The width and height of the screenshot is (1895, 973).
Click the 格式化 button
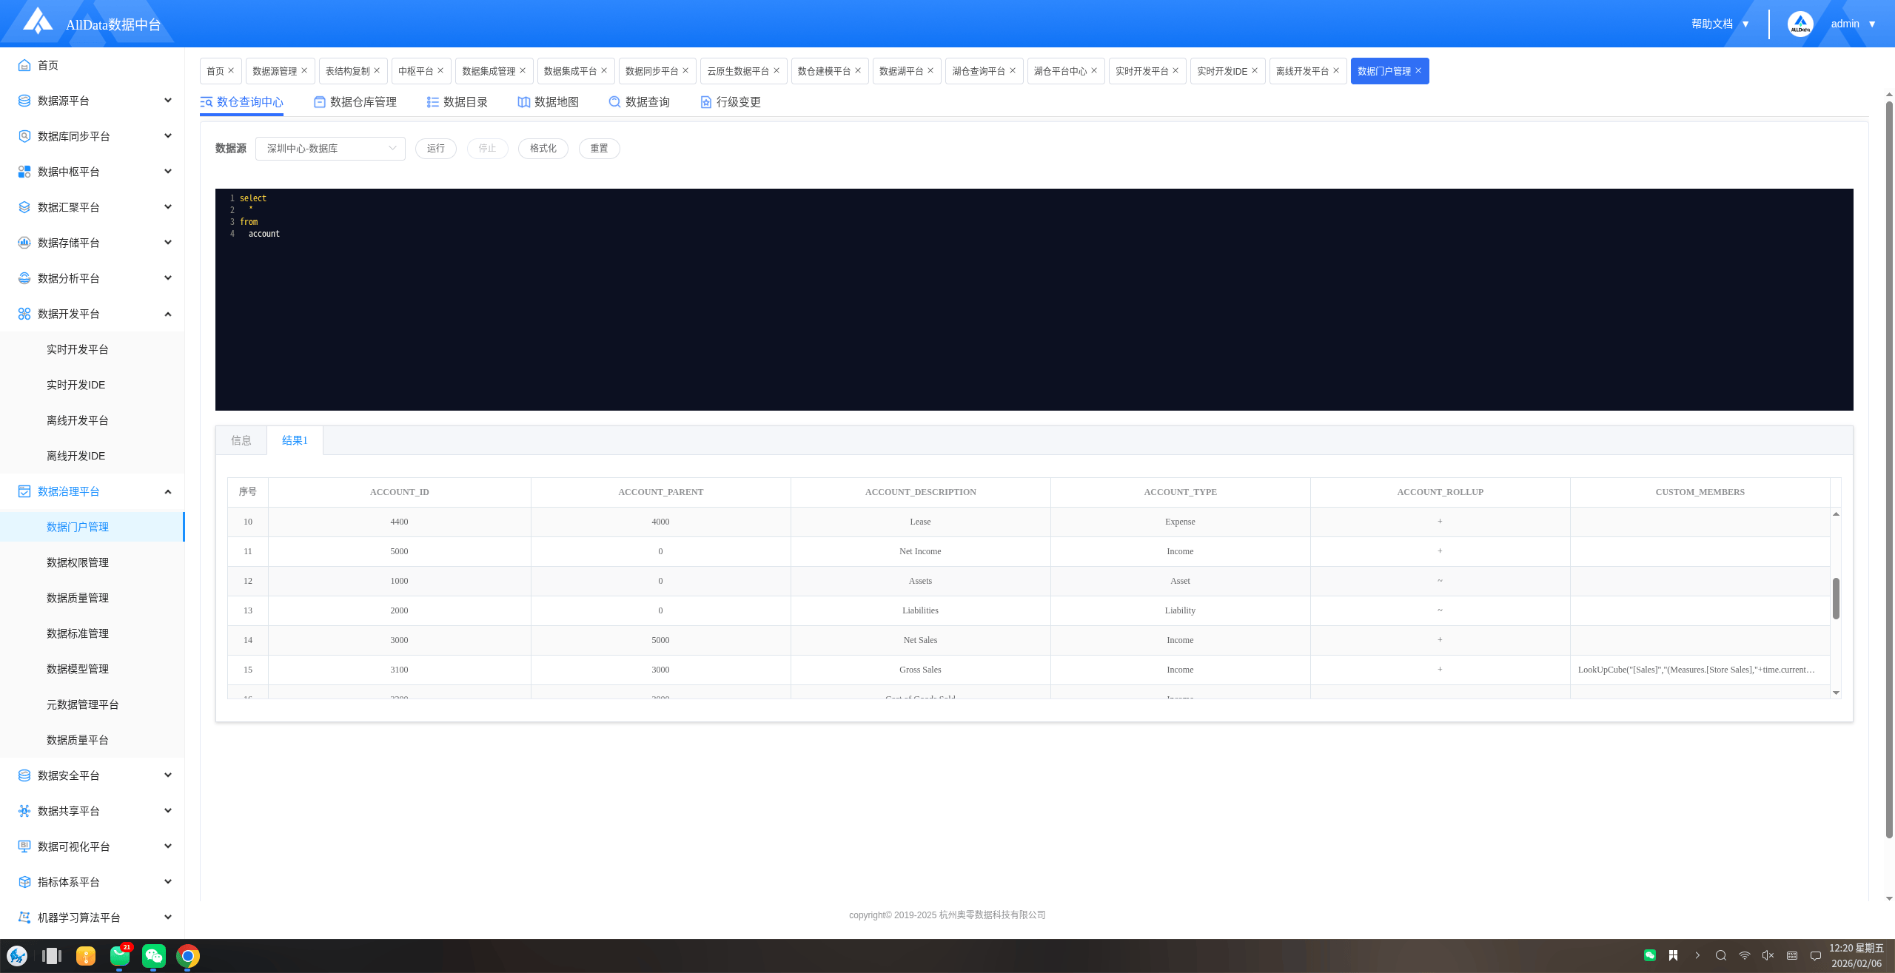543,149
